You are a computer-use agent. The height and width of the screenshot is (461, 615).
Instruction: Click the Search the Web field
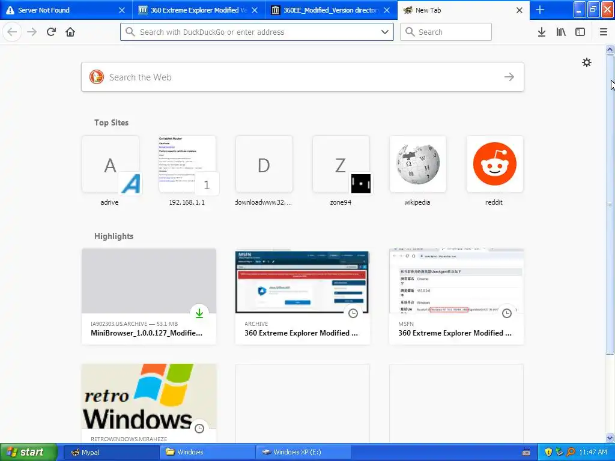tap(303, 77)
